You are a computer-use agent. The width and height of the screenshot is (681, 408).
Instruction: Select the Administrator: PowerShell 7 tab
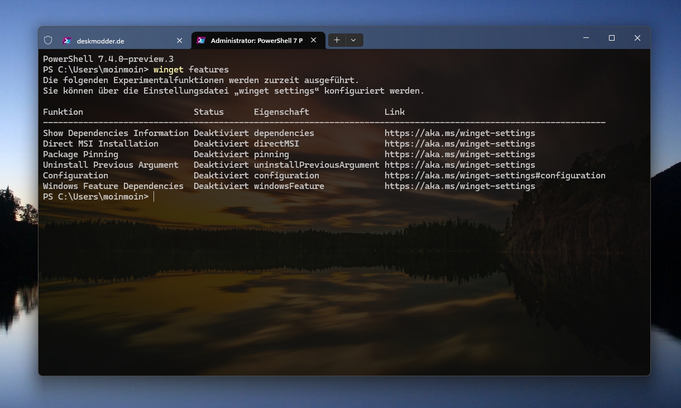point(258,41)
